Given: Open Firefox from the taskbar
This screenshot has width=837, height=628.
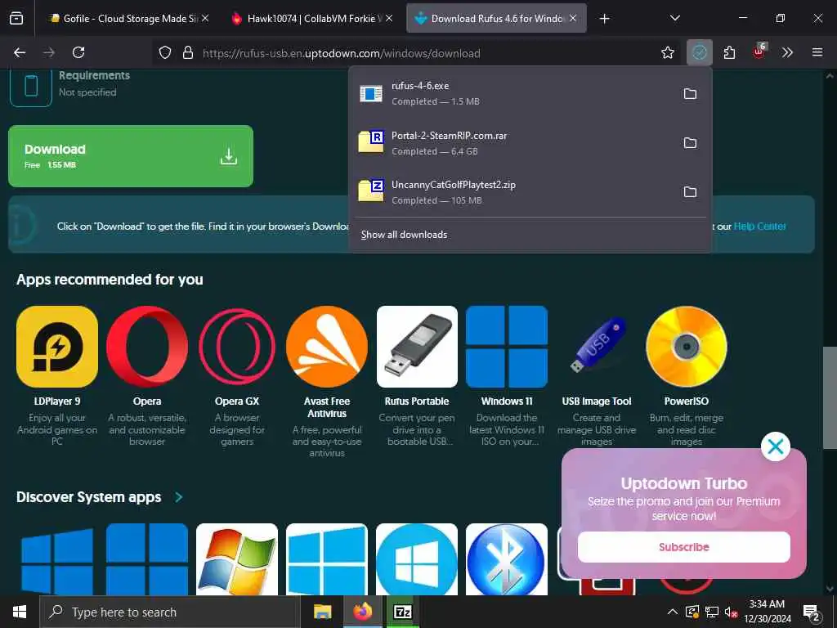Looking at the screenshot, I should [362, 612].
